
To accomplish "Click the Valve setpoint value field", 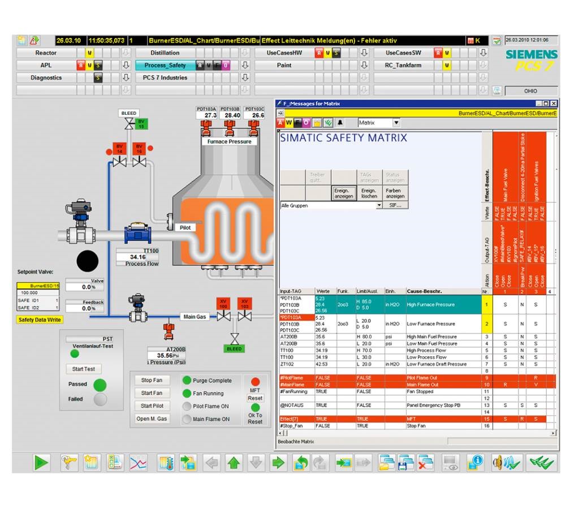I will [x=85, y=287].
